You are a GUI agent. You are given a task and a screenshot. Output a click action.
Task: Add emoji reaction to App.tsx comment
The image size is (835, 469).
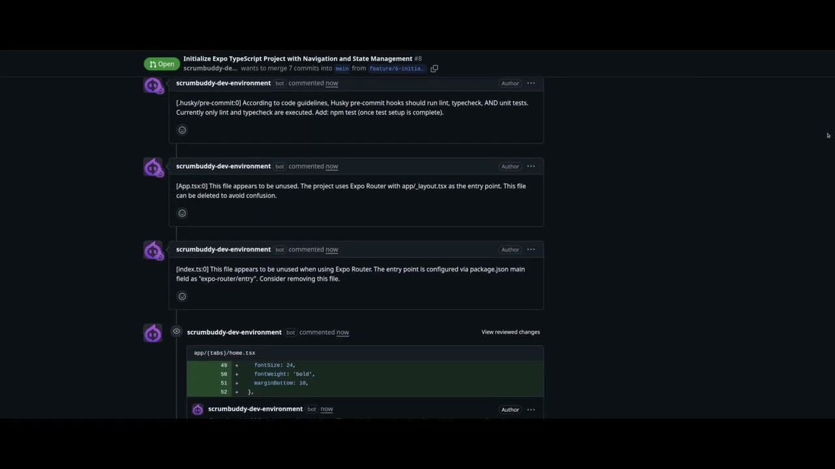click(x=182, y=213)
